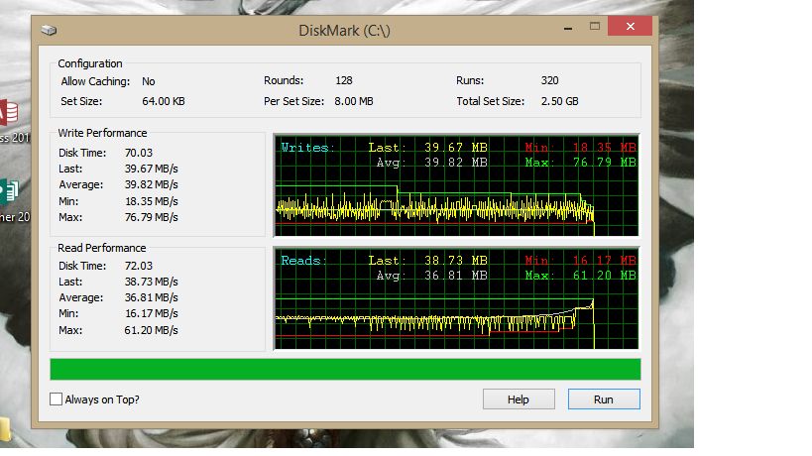Click Read Last value 38.73 MB/s

coord(152,283)
